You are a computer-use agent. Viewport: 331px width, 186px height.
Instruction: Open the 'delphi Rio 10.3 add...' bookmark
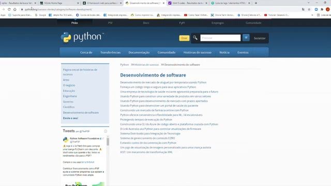61,15
